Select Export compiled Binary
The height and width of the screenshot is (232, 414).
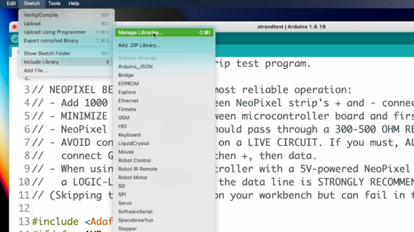tap(66, 41)
